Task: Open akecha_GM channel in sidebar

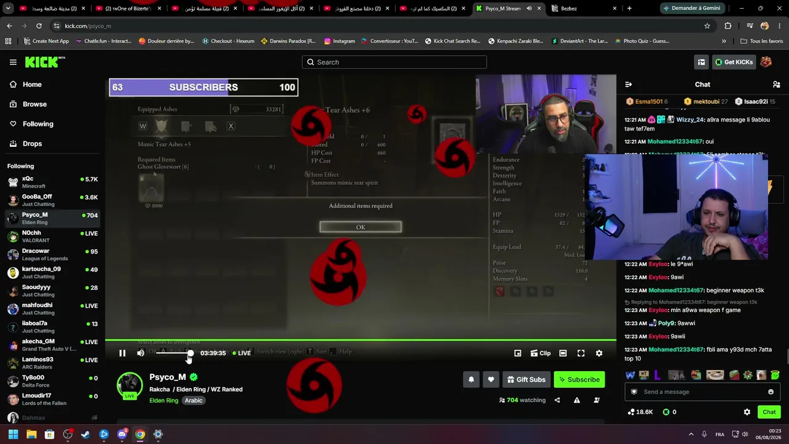Action: 52,345
